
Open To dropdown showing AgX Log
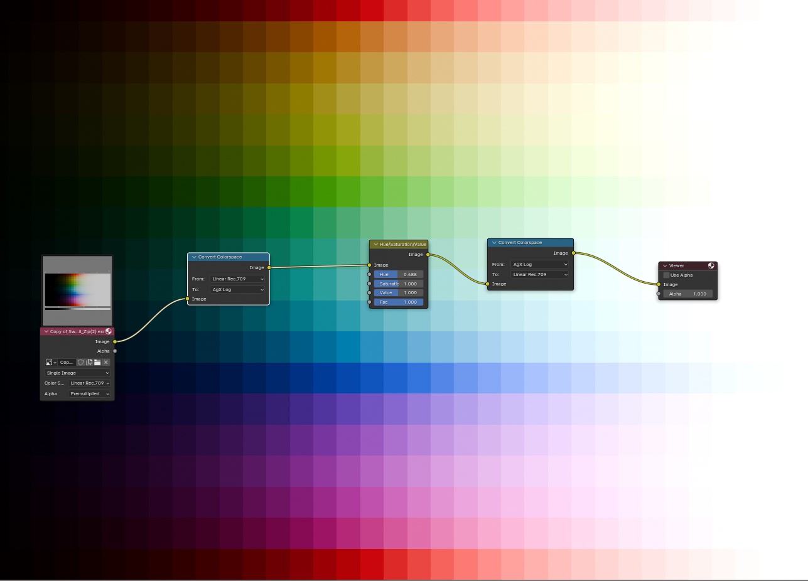238,290
